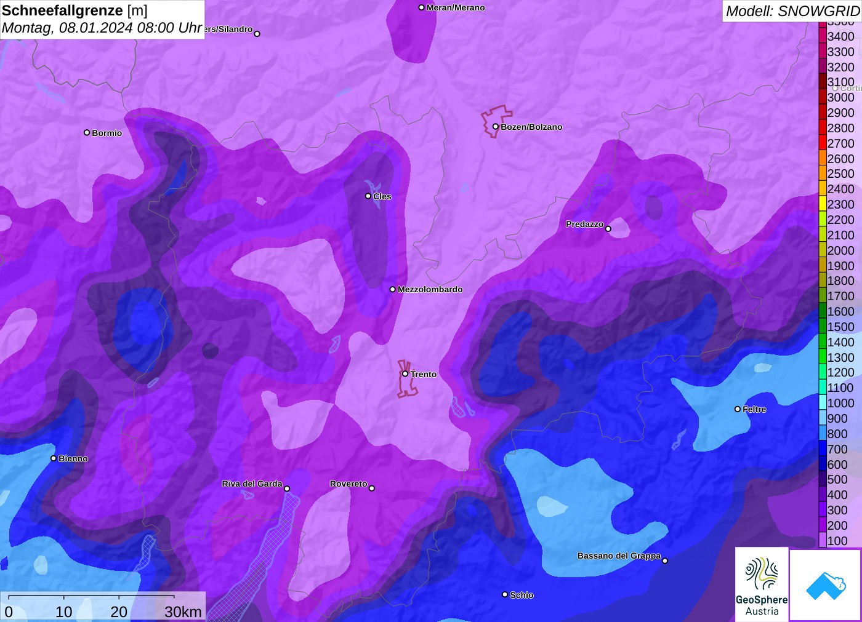Click the legend value '2000'
The width and height of the screenshot is (862, 622).
840,250
